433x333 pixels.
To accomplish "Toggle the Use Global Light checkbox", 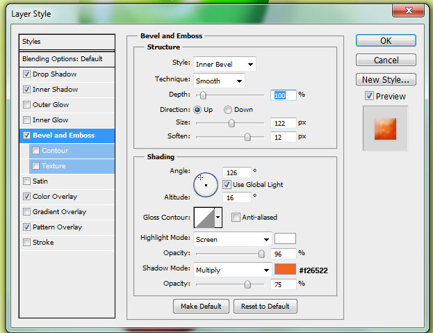I will [x=227, y=184].
